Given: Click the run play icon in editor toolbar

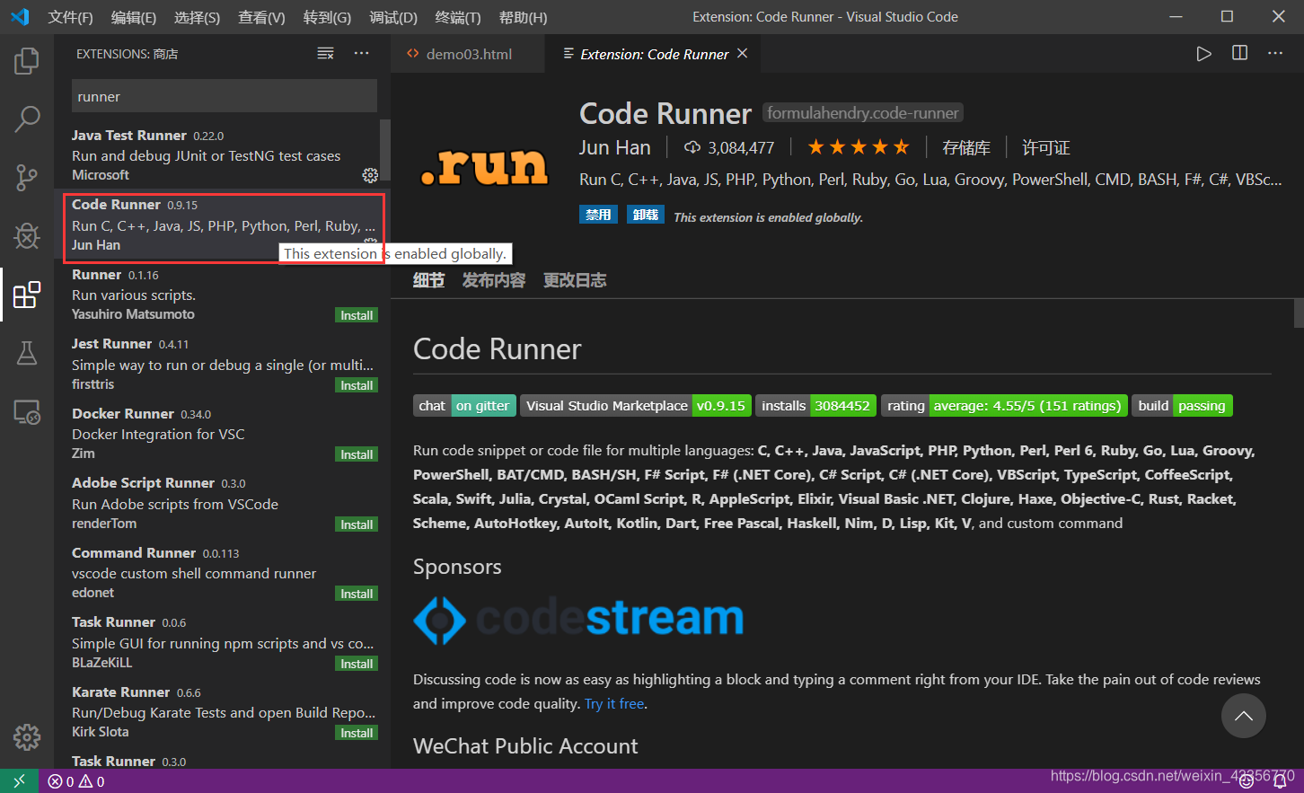Looking at the screenshot, I should [1203, 54].
